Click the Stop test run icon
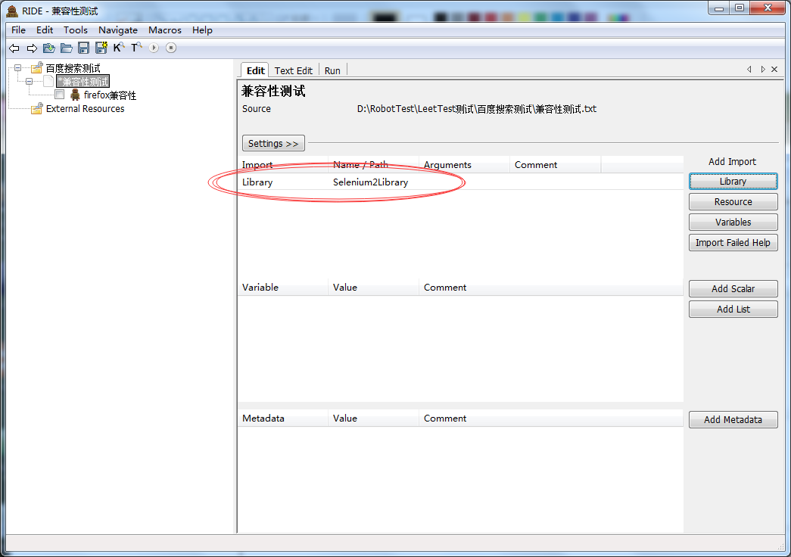The width and height of the screenshot is (791, 557). click(171, 48)
